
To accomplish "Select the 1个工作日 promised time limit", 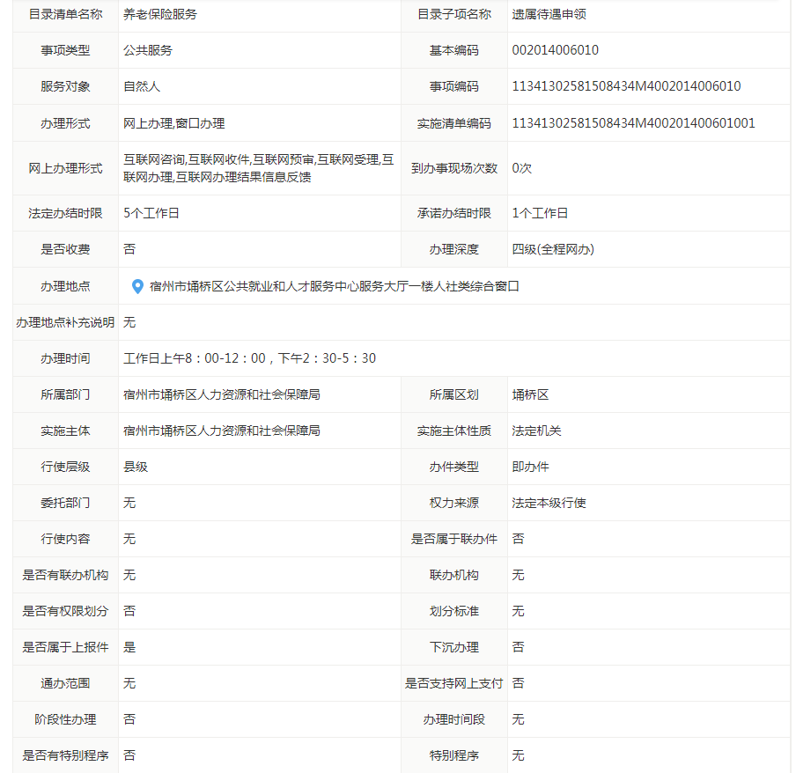I will point(540,213).
